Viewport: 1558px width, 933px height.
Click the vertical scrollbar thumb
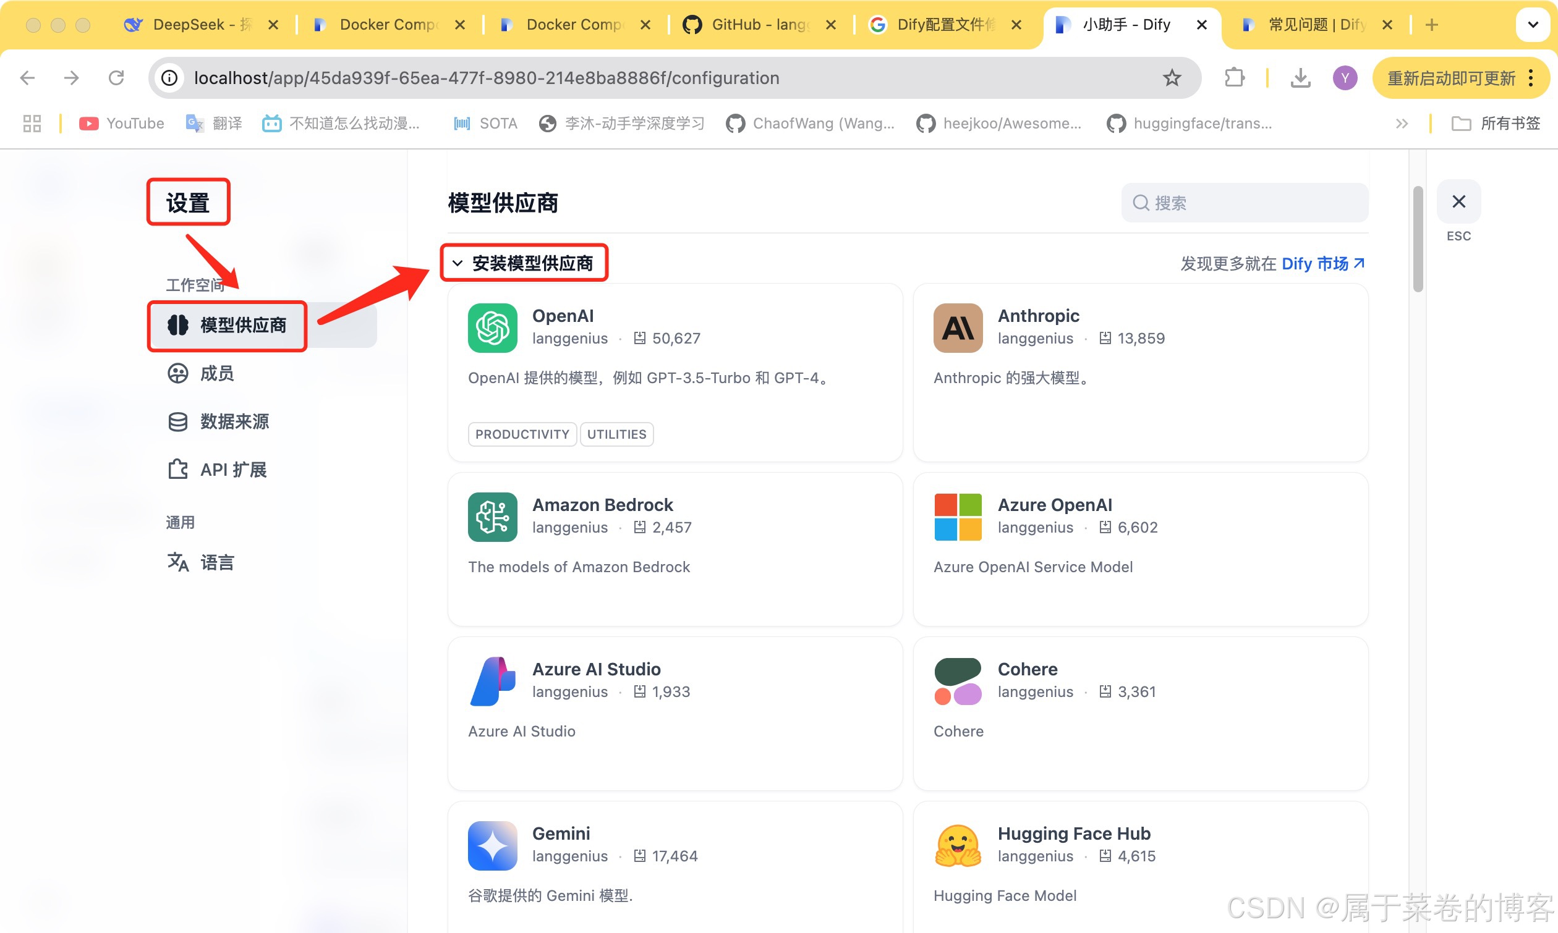(x=1417, y=239)
